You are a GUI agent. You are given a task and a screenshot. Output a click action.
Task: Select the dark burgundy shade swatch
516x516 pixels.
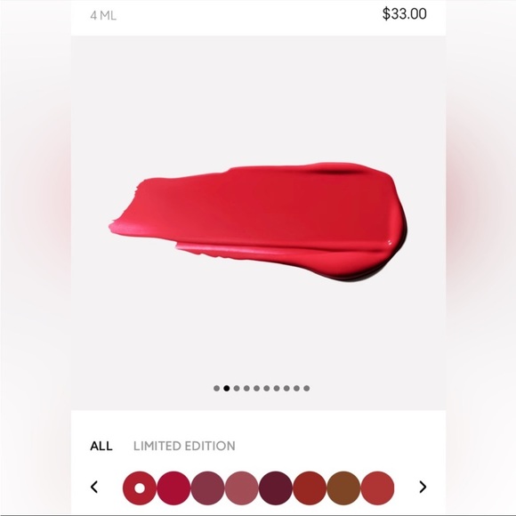point(276,488)
